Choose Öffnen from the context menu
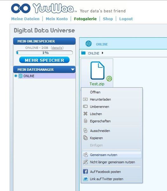The width and height of the screenshot is (167, 191). click(x=112, y=92)
